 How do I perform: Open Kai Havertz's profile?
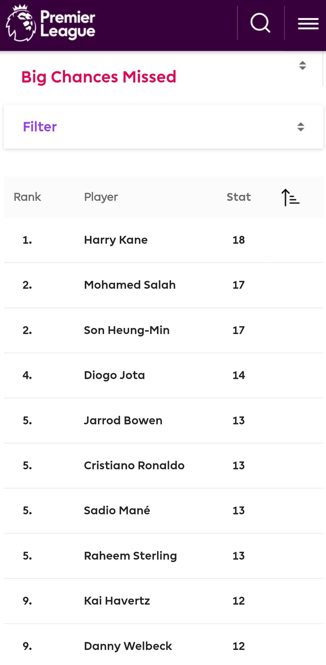(117, 601)
